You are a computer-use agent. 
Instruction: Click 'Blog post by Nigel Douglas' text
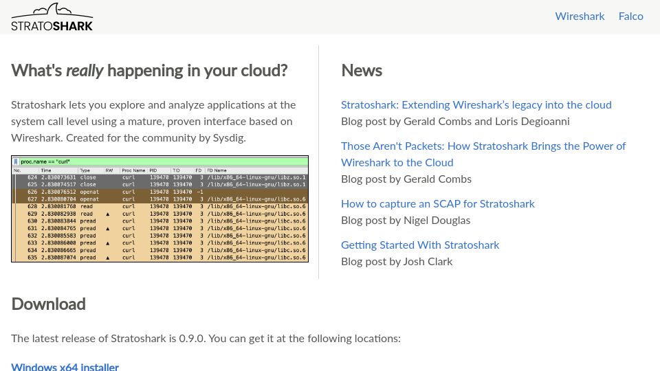tap(406, 221)
